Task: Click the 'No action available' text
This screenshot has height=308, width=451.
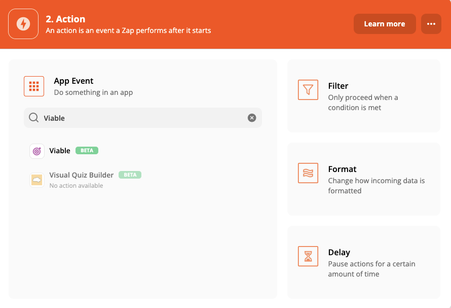Action: click(x=76, y=186)
